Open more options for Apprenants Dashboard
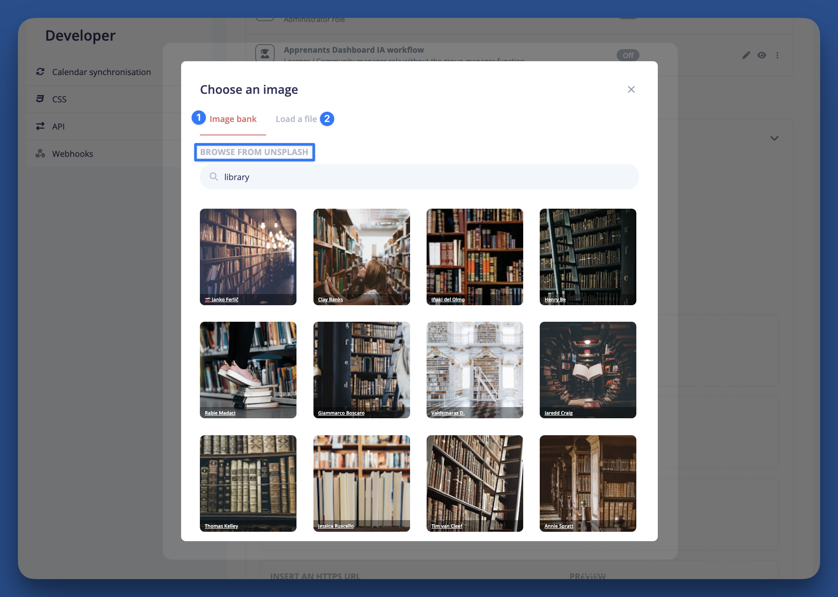 pyautogui.click(x=777, y=55)
